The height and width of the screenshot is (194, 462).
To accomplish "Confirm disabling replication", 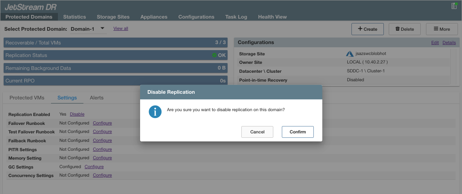I will [x=298, y=132].
